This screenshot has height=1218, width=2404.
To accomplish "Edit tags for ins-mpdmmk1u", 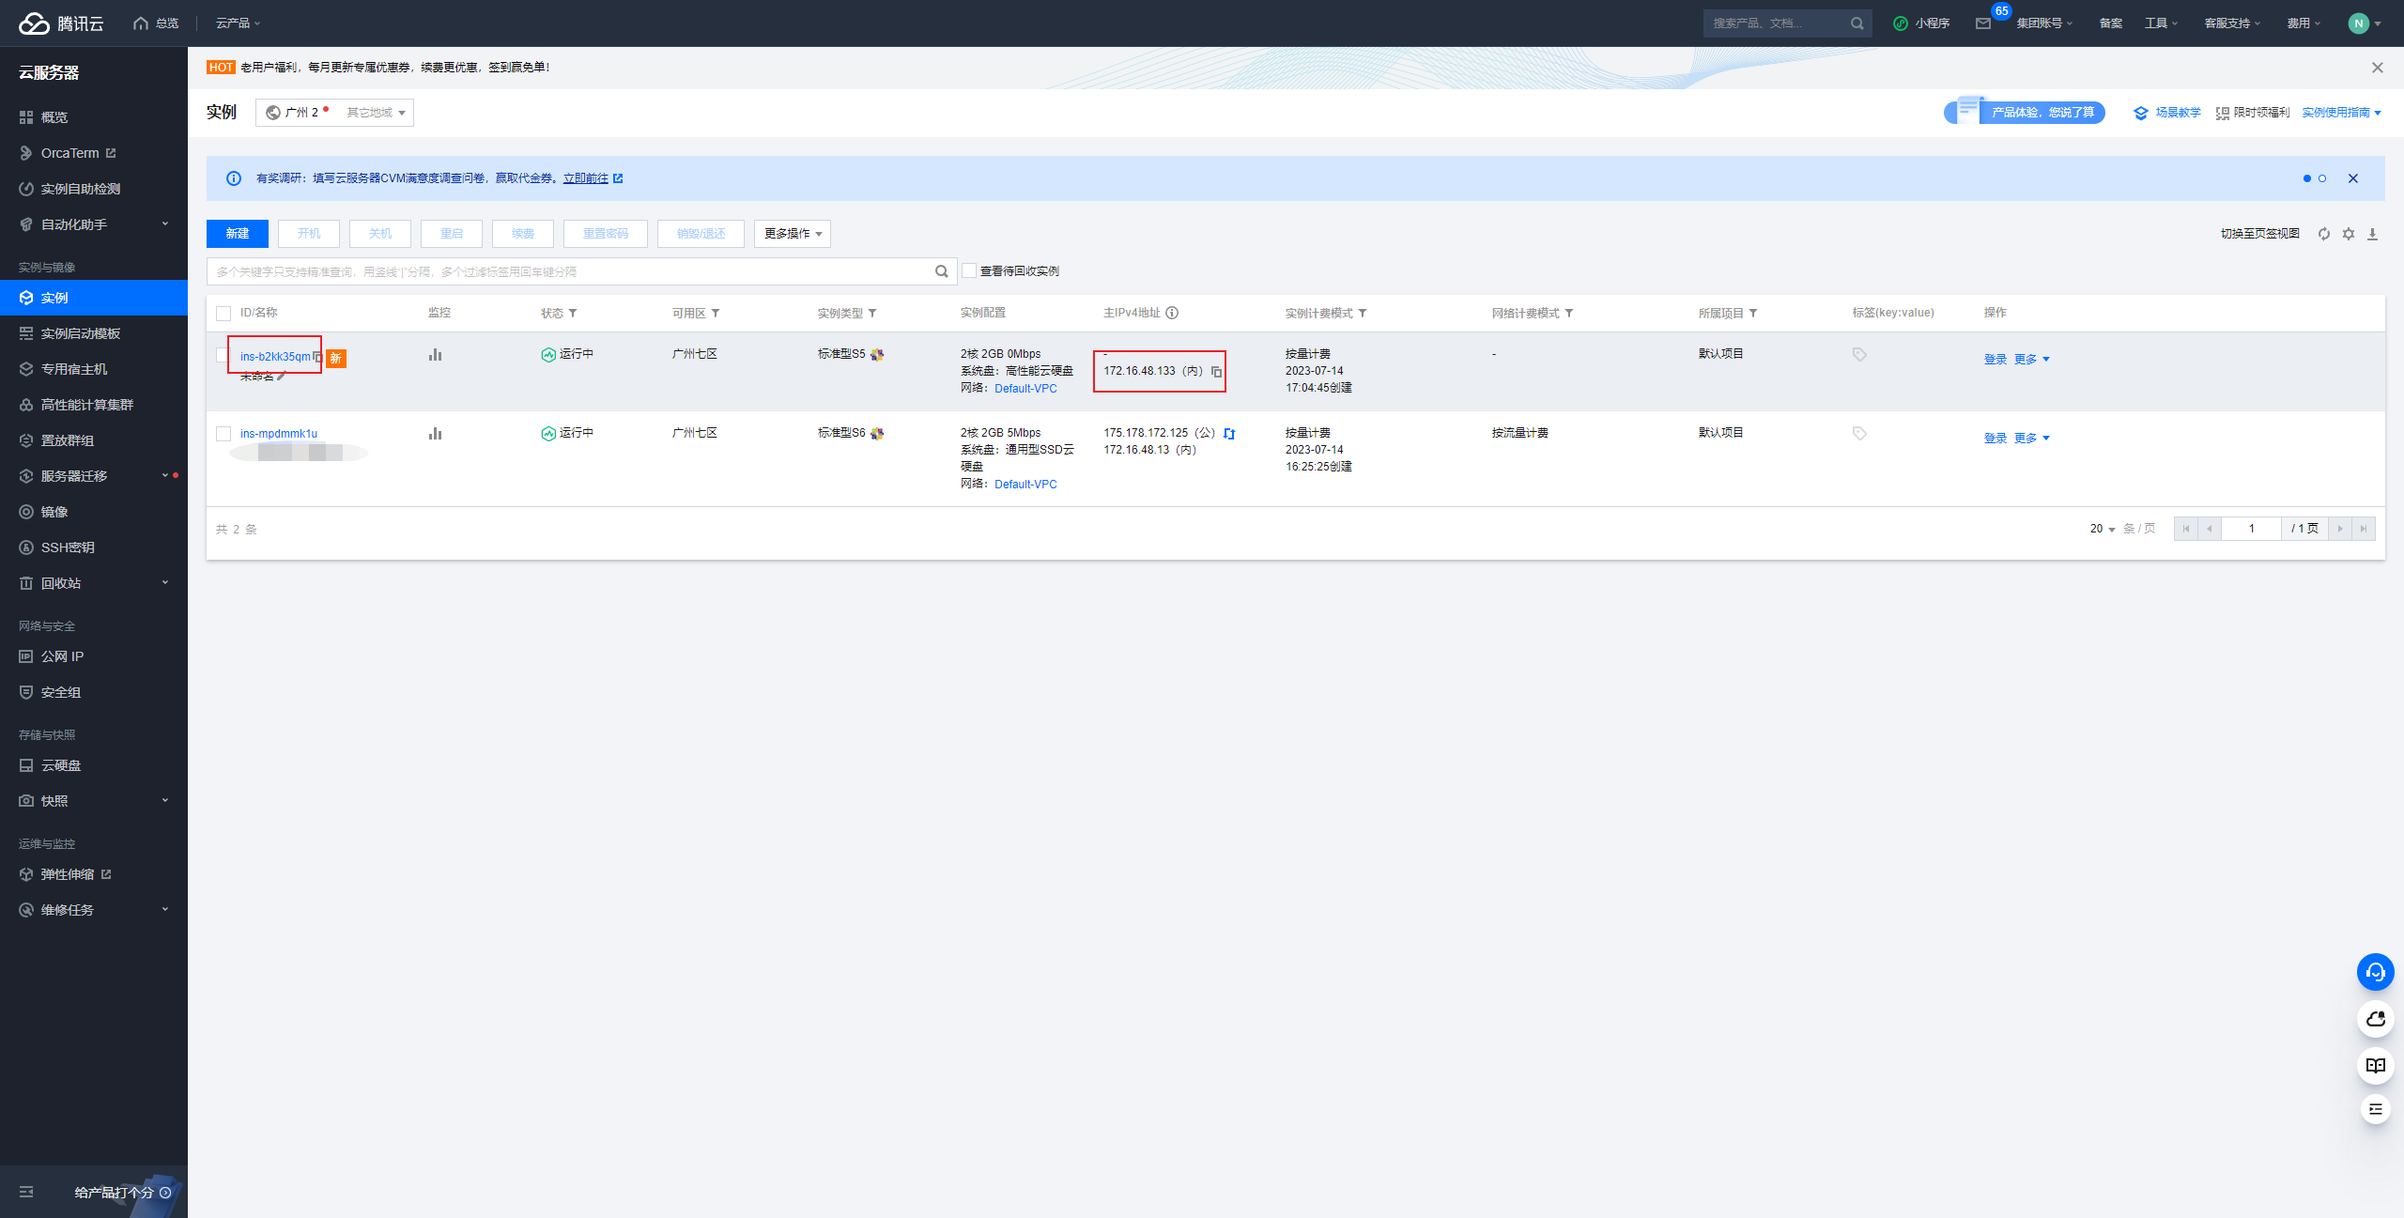I will click(x=1859, y=433).
